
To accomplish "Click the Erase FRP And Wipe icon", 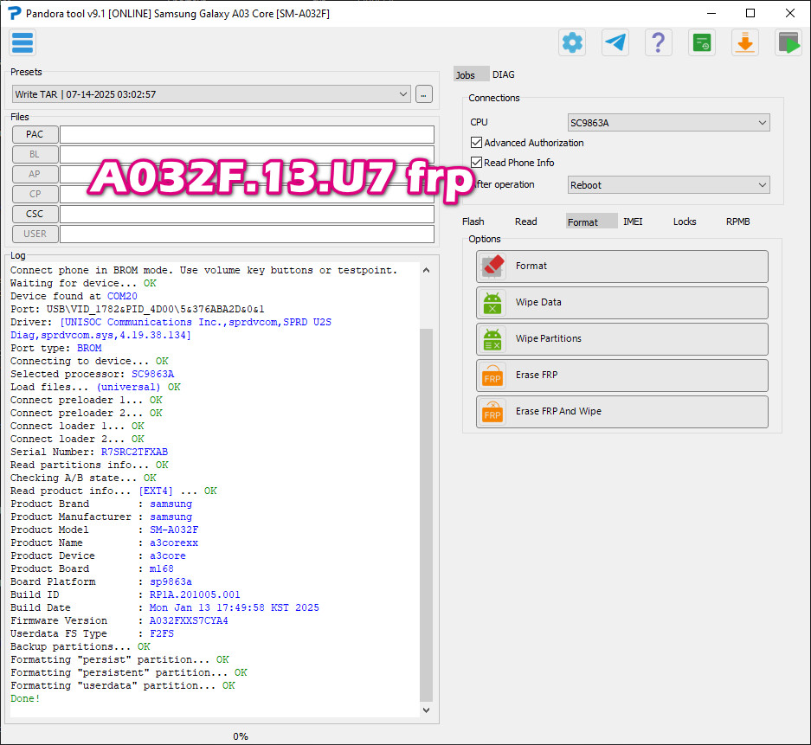I will 492,412.
